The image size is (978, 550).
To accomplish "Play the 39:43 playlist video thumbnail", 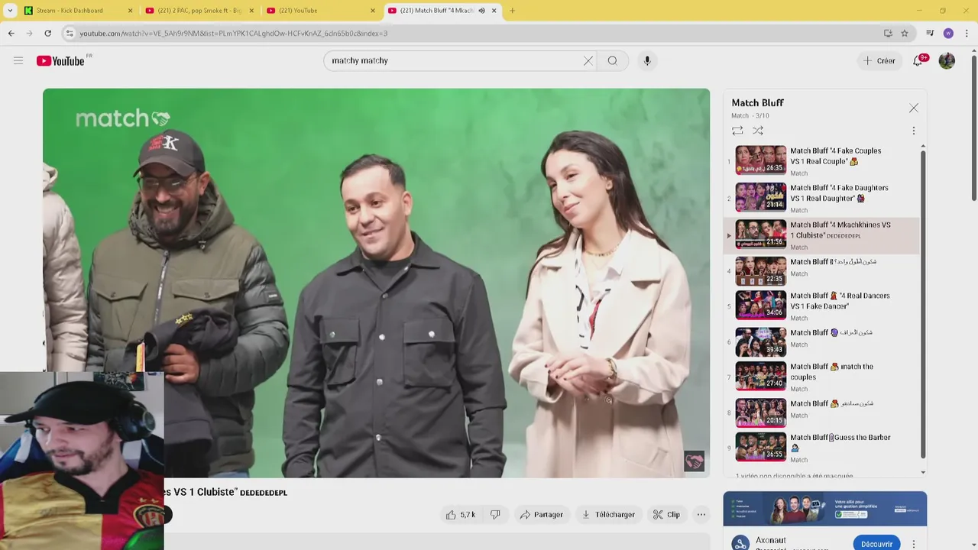I will pos(760,341).
